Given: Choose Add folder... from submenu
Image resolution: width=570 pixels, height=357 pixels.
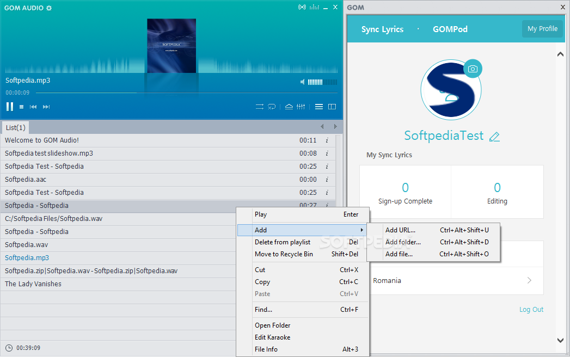Looking at the screenshot, I should coord(433,242).
